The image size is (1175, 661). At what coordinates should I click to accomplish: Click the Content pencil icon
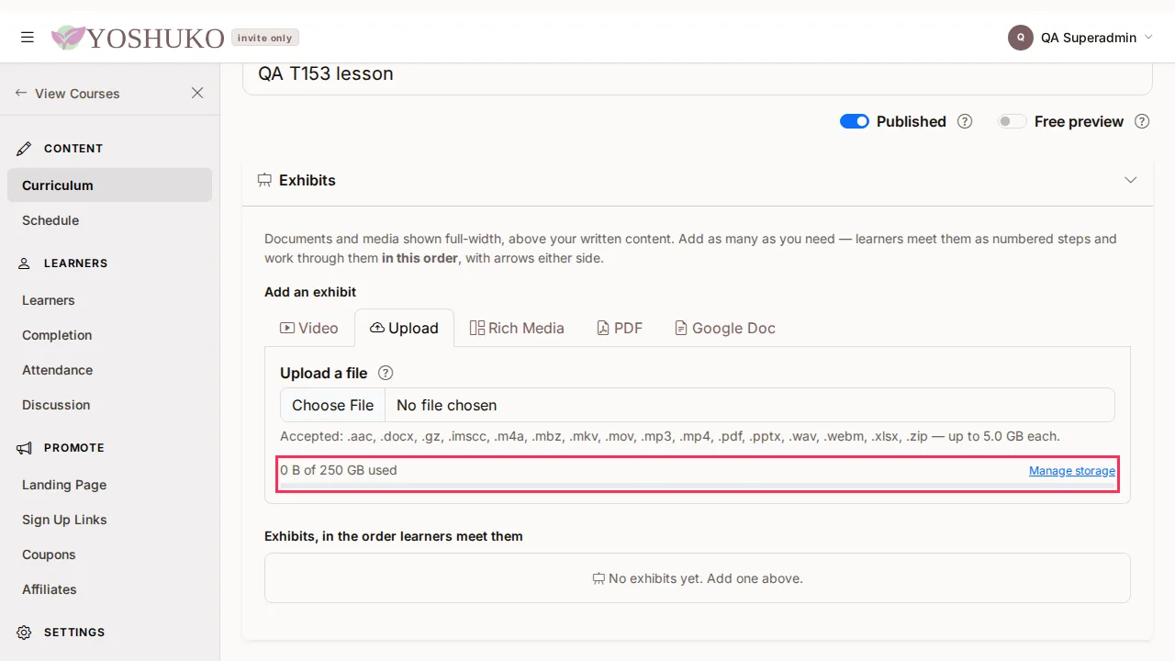24,149
